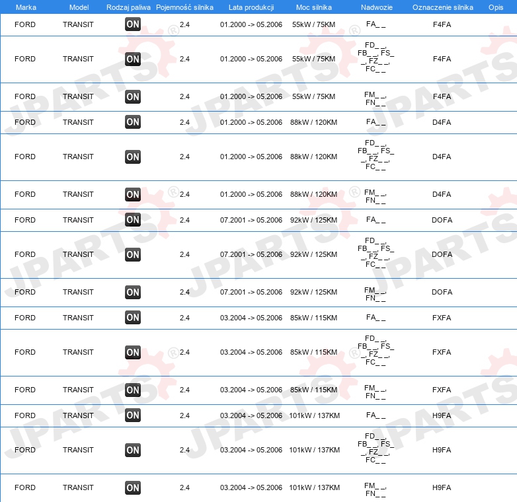The image size is (517, 502).
Task: Click D4FA engine code in the FD__ body row
Action: click(442, 157)
